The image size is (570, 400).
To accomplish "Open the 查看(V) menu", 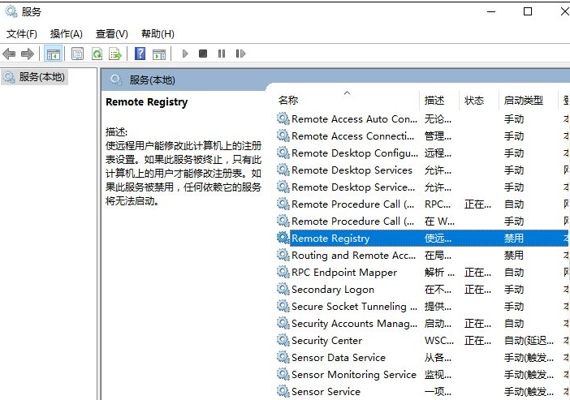I will pos(111,34).
